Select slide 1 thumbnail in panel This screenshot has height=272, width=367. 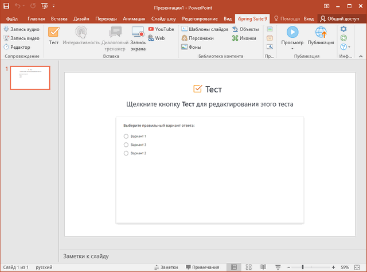30,77
